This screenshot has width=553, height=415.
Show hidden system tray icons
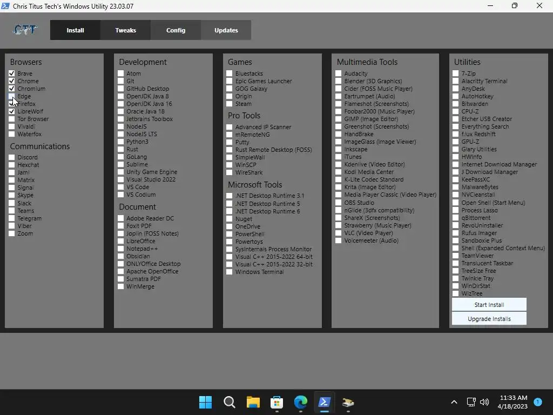click(x=454, y=402)
